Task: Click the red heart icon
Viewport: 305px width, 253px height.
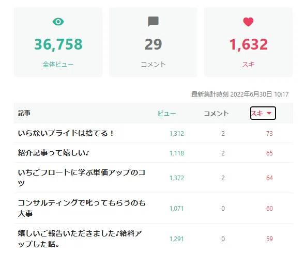Action: coord(249,22)
